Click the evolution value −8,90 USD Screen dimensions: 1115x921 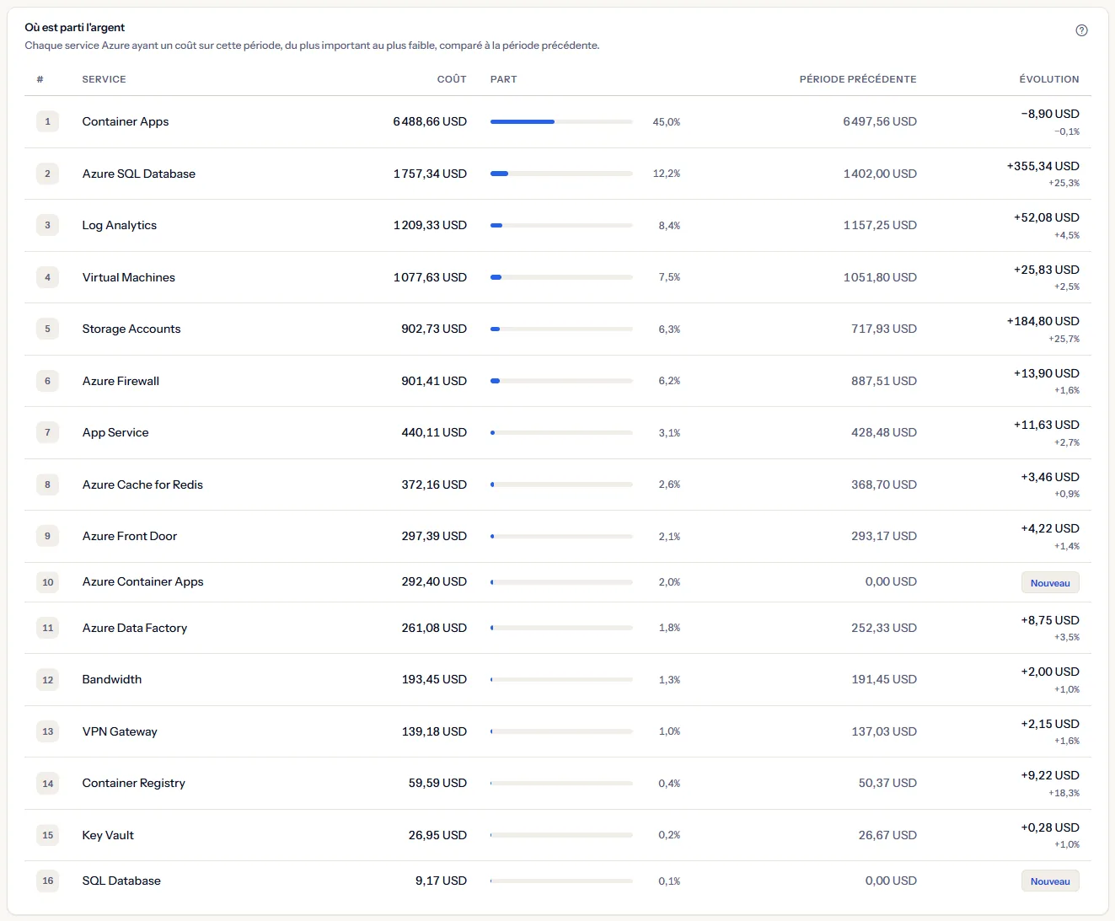click(x=1050, y=114)
